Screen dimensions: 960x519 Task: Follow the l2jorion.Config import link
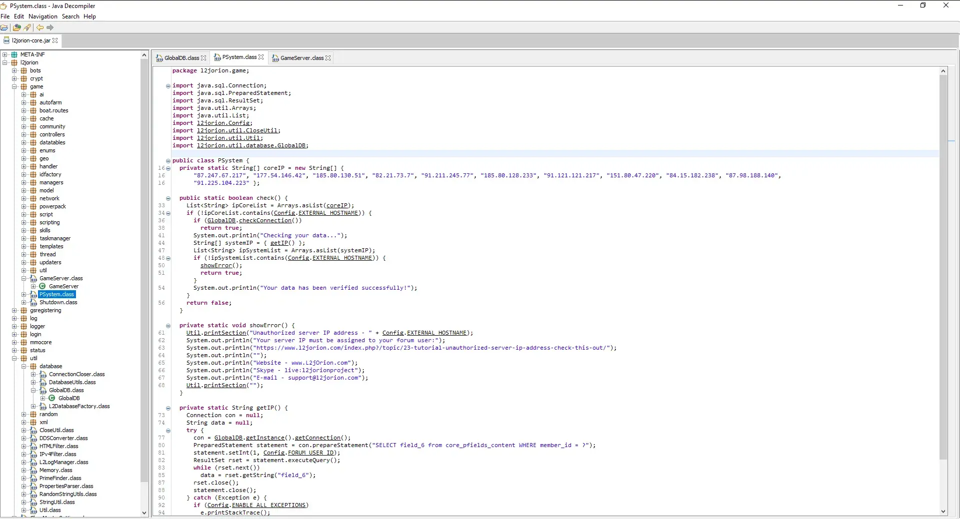tap(223, 123)
